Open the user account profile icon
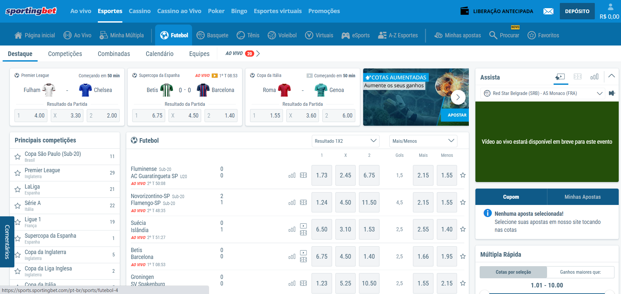Image resolution: width=621 pixels, height=294 pixels. (x=611, y=7)
